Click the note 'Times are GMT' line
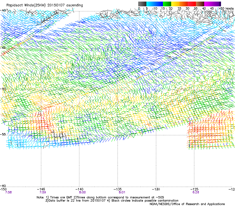The image size is (235, 206). coord(100,197)
